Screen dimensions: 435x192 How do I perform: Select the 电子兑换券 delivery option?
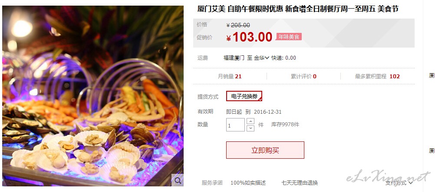[244, 96]
